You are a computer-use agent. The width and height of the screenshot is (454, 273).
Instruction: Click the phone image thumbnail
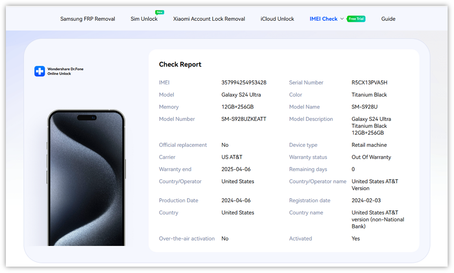[x=86, y=177]
